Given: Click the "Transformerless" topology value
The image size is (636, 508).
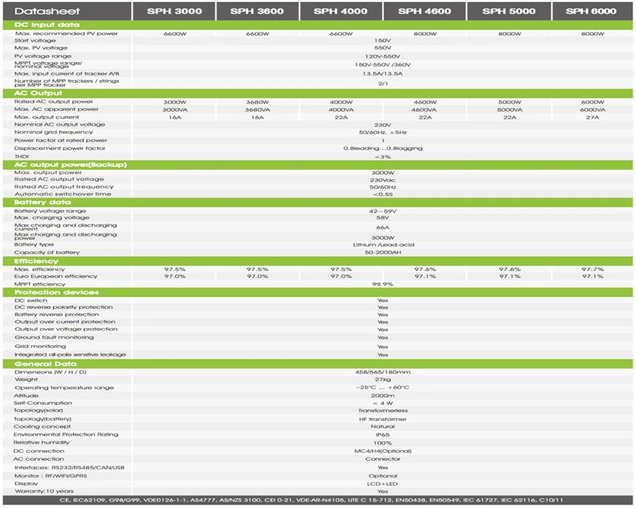Looking at the screenshot, I should (x=383, y=411).
